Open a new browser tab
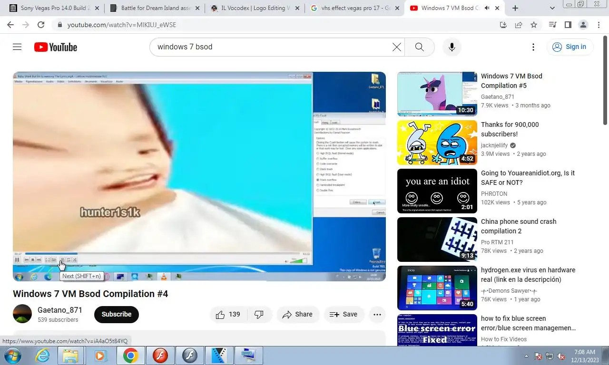 coord(515,8)
